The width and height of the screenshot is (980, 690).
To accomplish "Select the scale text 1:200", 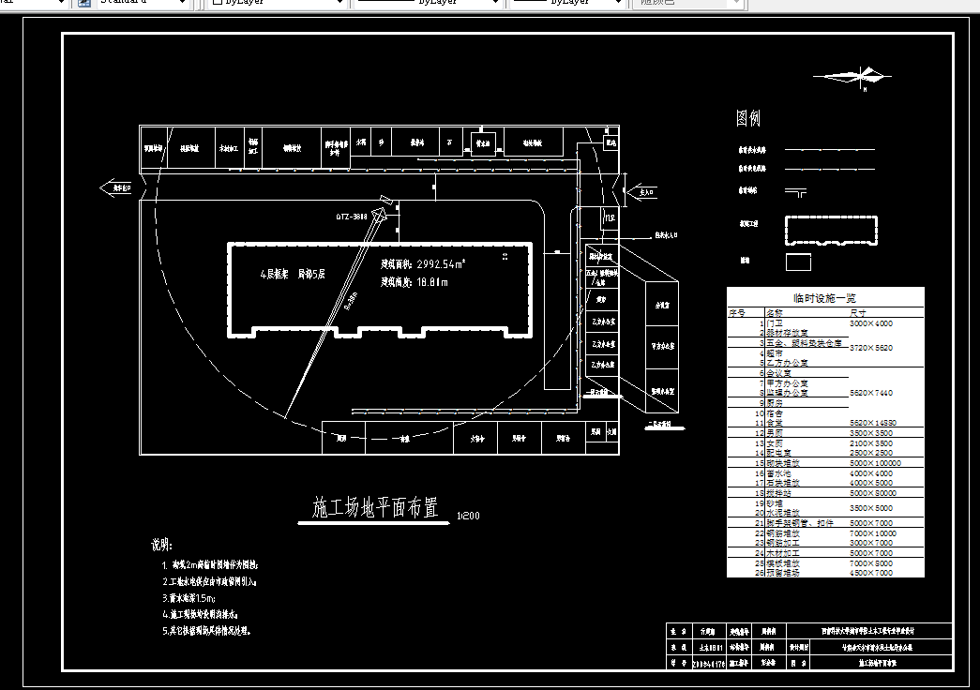I will click(x=468, y=516).
